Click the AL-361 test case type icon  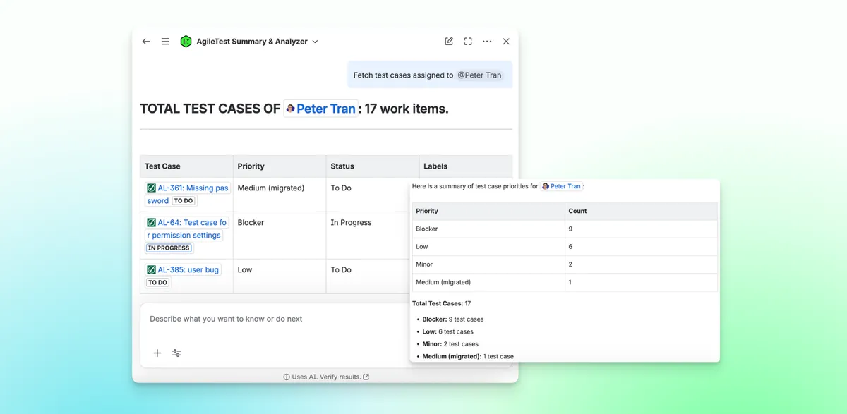click(x=151, y=188)
